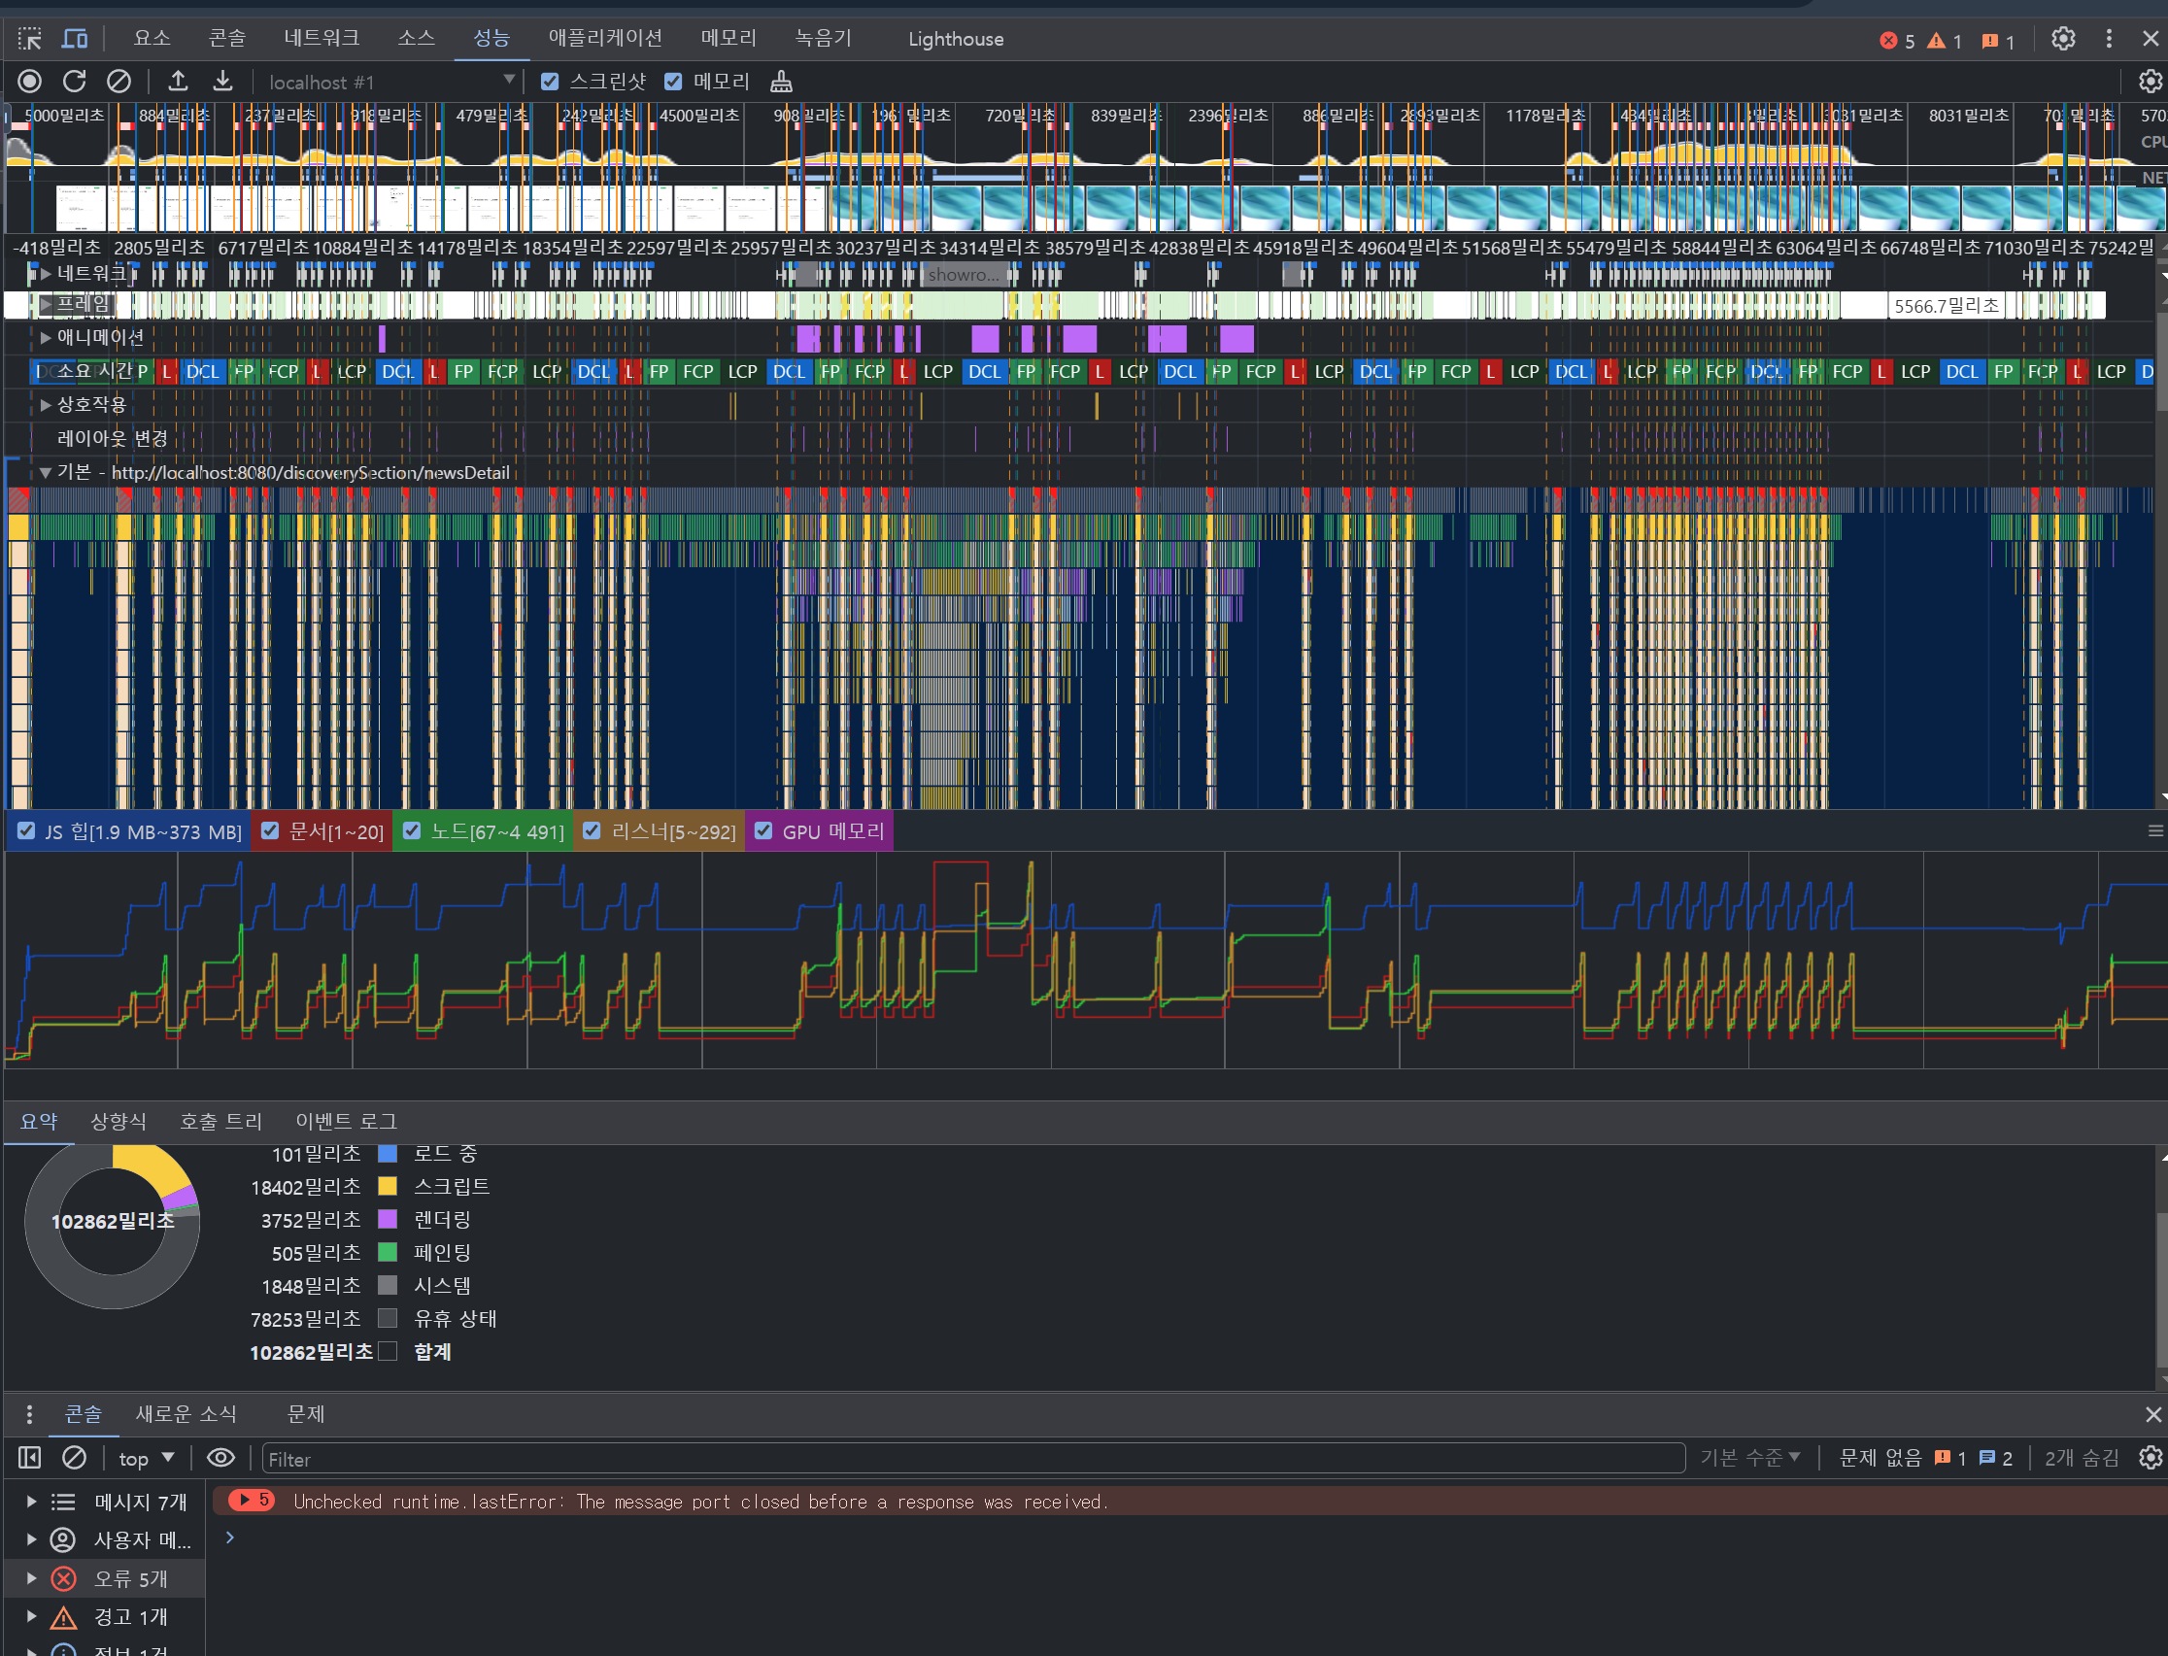Expand the 애니메이션 track

click(x=46, y=337)
